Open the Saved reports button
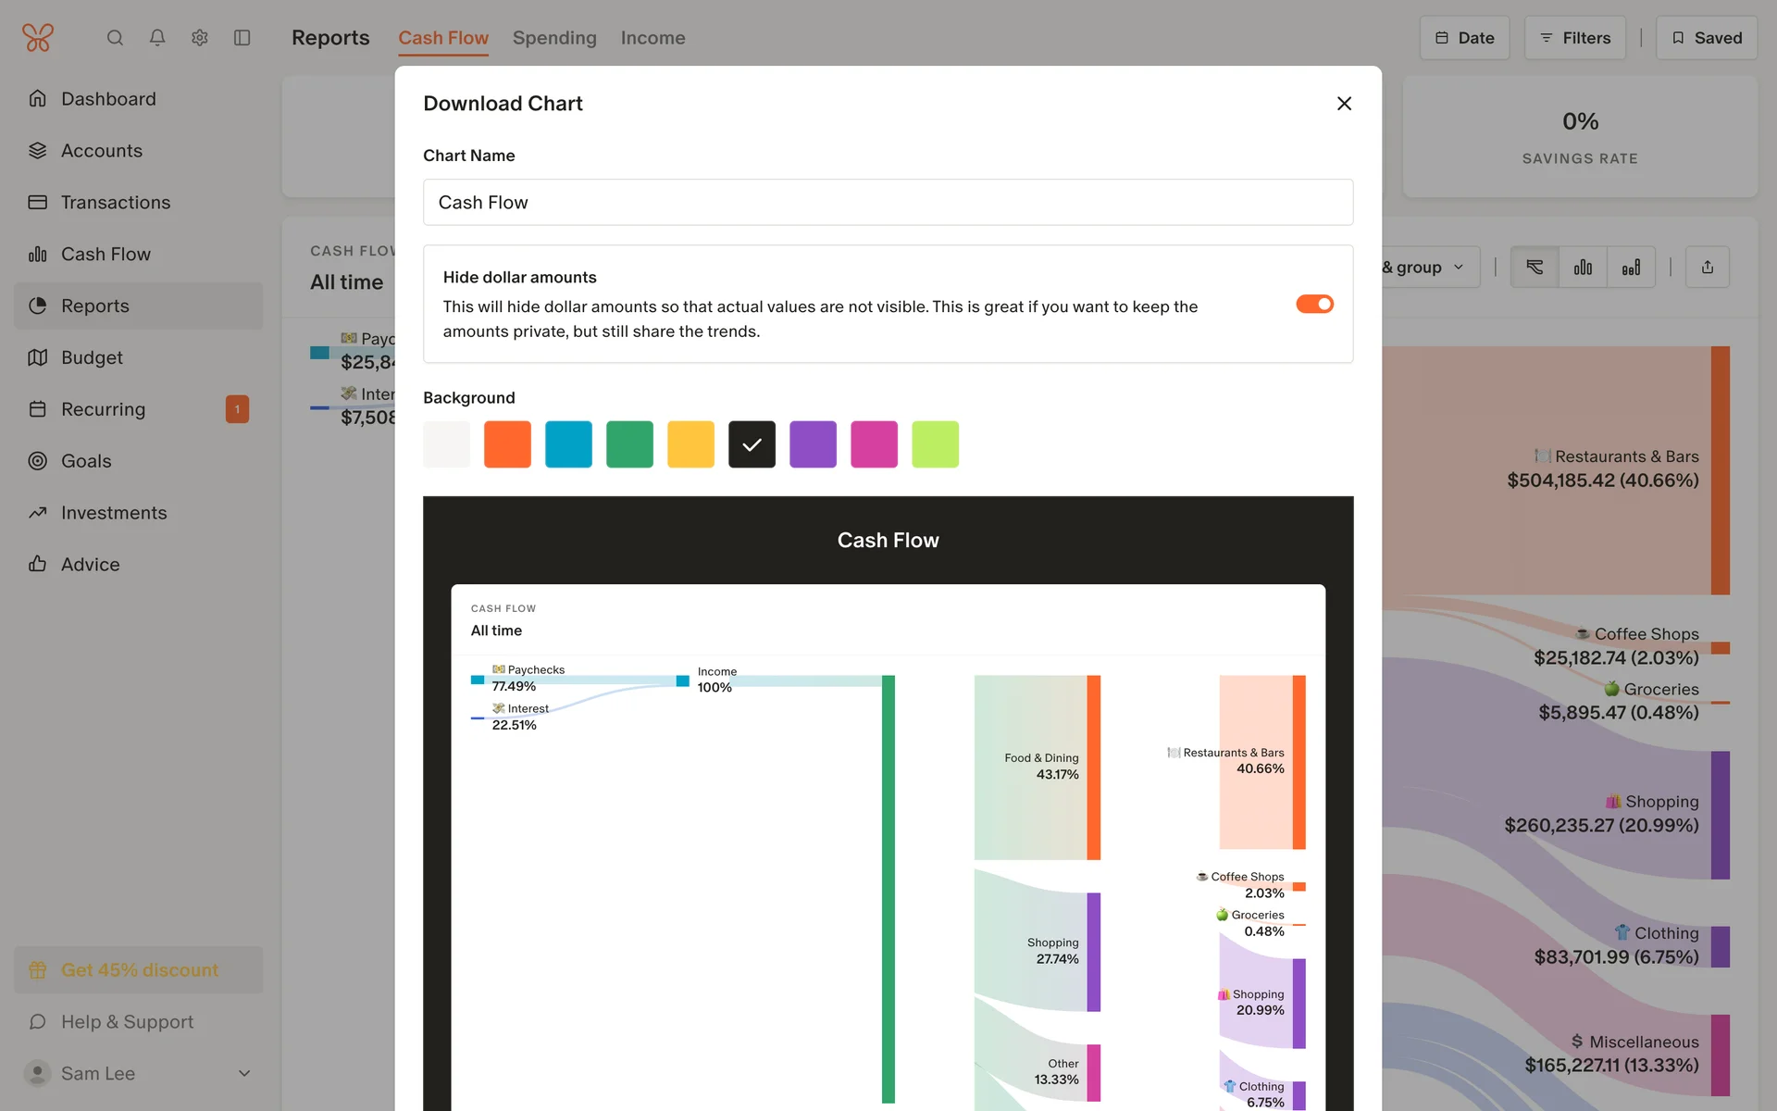Image resolution: width=1777 pixels, height=1111 pixels. point(1706,38)
